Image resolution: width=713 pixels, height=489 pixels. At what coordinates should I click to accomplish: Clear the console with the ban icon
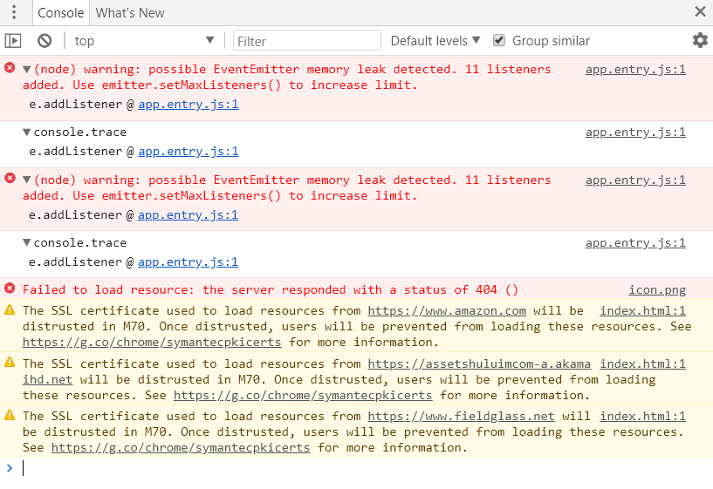coord(45,41)
